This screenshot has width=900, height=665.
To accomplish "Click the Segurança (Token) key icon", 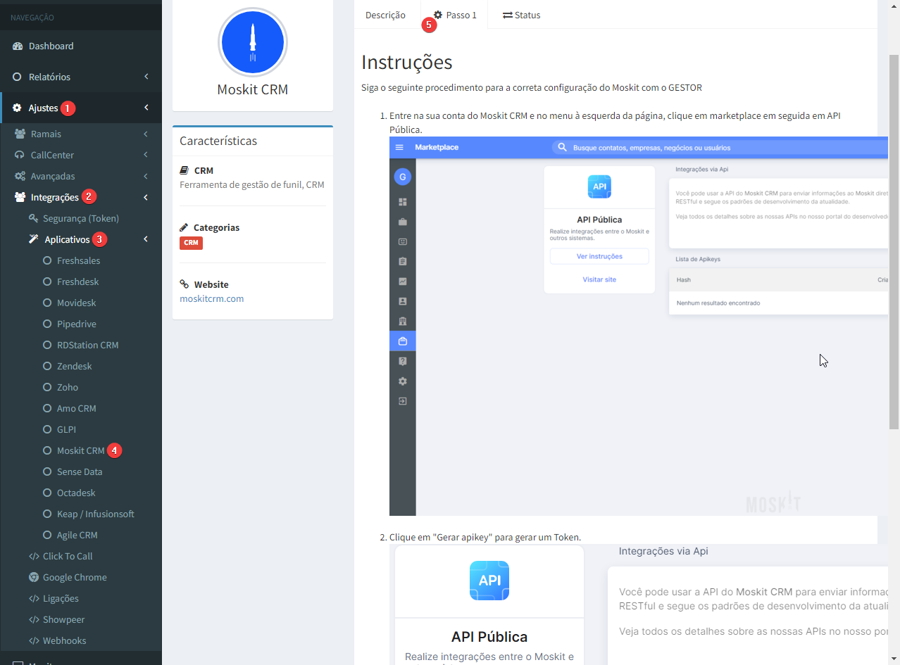I will coord(33,219).
